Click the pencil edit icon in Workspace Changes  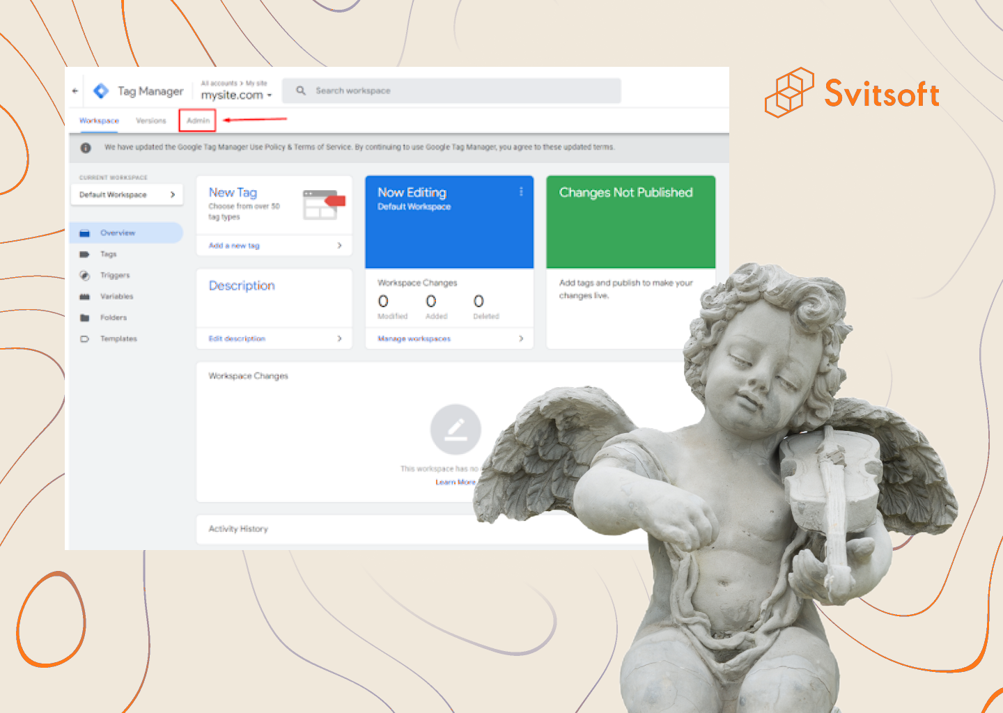click(456, 430)
